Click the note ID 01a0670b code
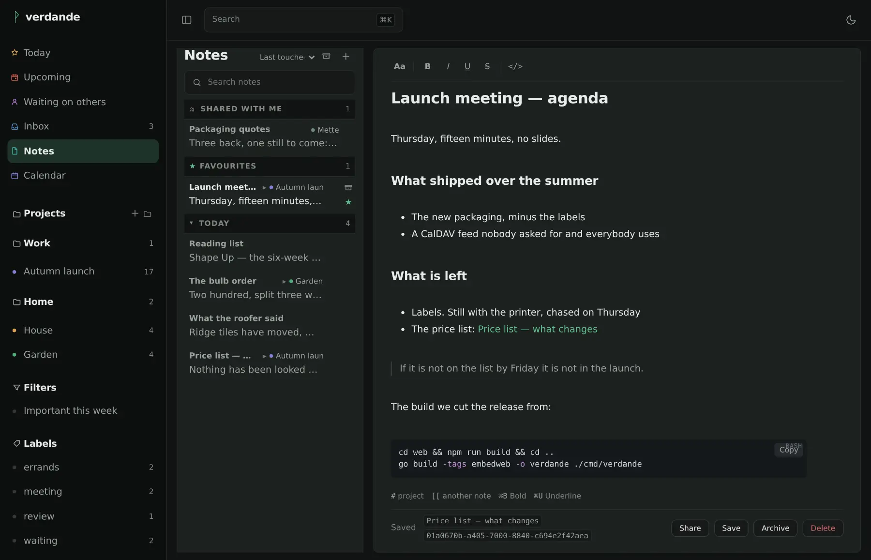Screen dimensions: 871x560 point(507,536)
